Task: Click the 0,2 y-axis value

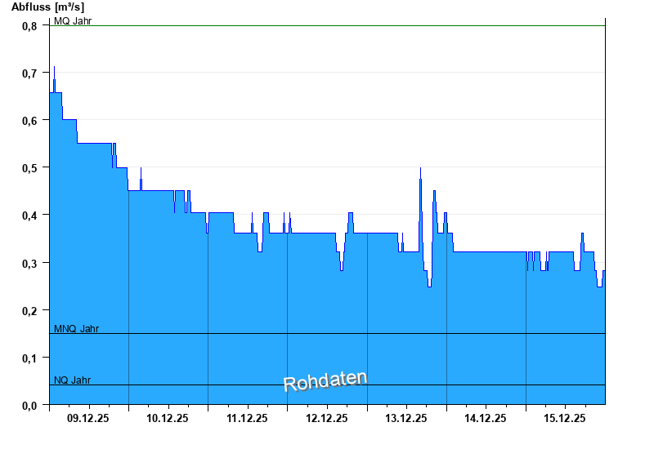Action: (29, 311)
